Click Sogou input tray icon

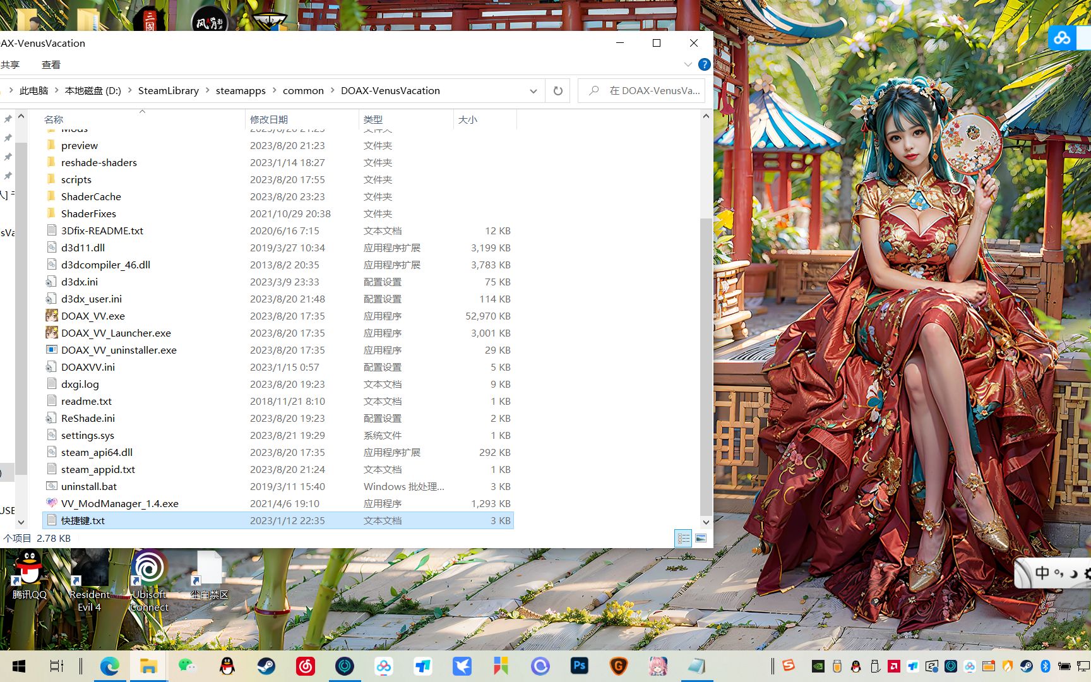[x=789, y=666]
